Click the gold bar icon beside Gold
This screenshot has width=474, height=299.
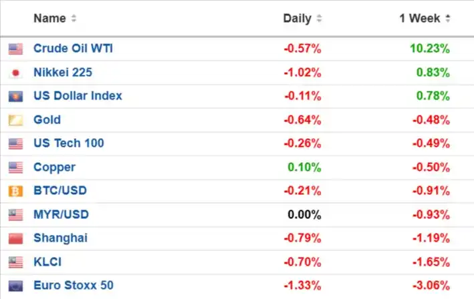15,120
